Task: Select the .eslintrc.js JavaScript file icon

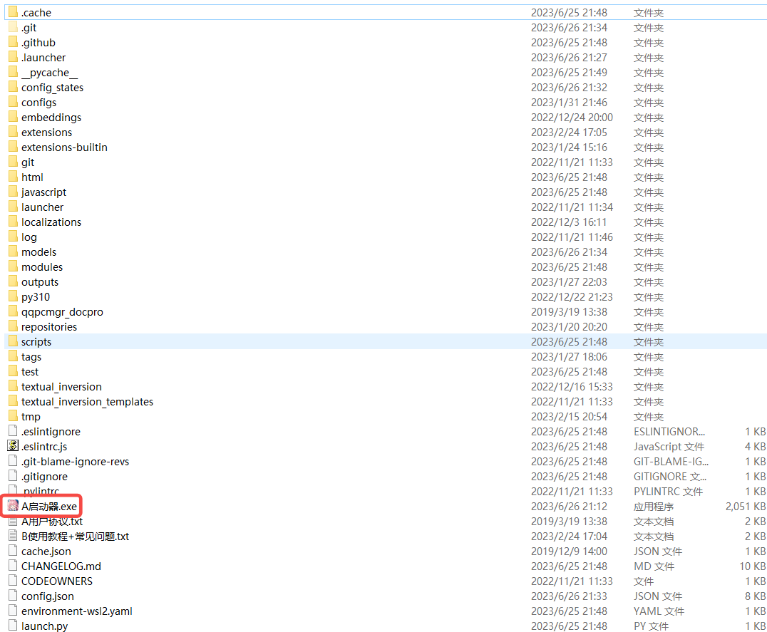Action: [13, 446]
